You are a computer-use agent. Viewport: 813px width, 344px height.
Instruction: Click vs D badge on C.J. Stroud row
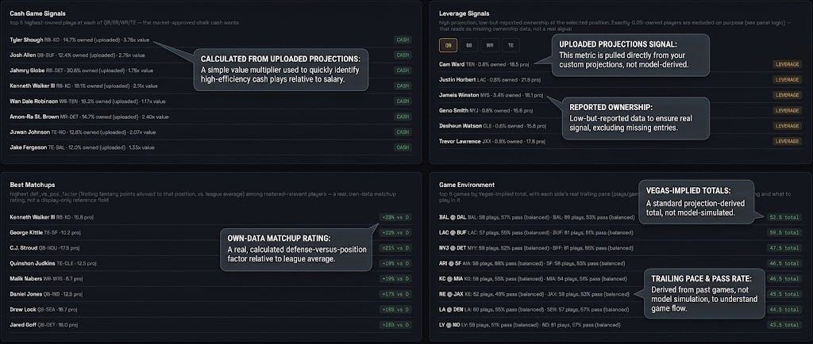pos(395,248)
